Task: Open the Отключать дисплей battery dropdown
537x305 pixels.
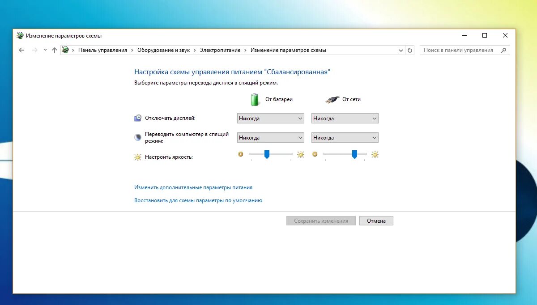Action: 270,118
